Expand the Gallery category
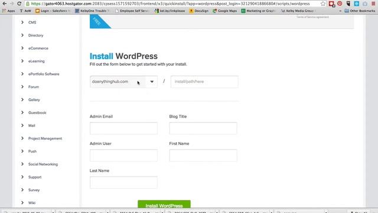 (30, 100)
